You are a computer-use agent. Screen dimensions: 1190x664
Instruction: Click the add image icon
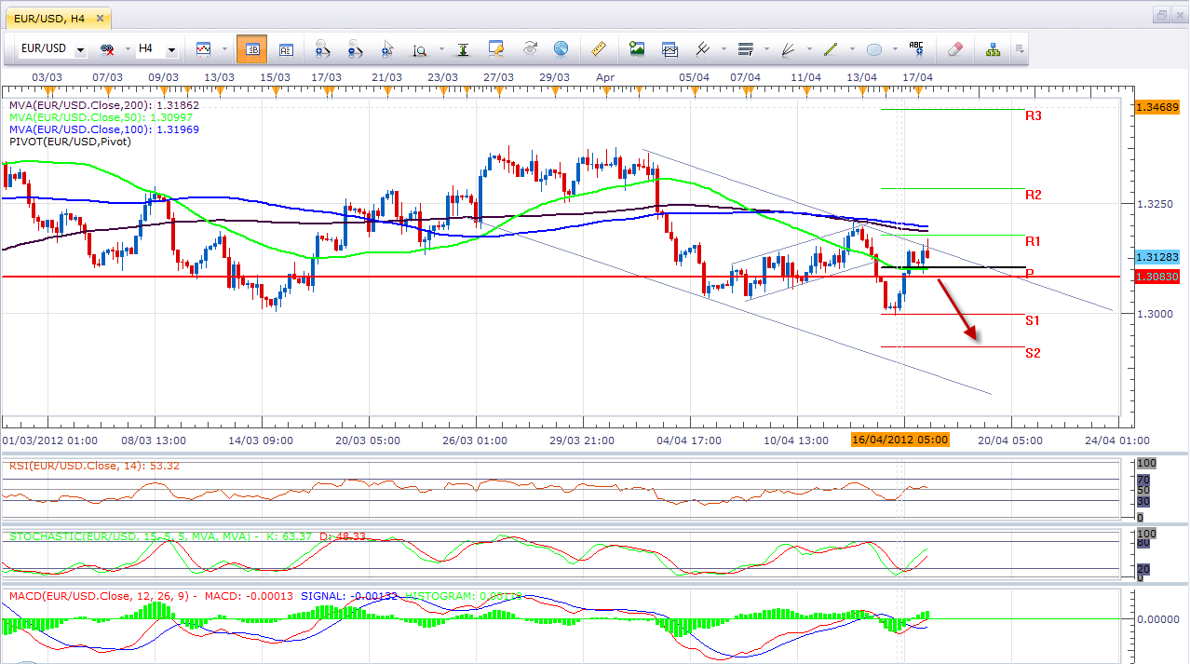pyautogui.click(x=637, y=48)
